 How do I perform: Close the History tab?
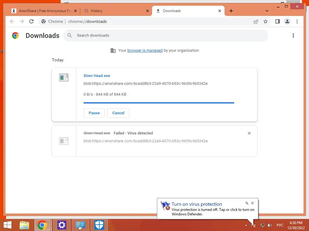click(147, 11)
